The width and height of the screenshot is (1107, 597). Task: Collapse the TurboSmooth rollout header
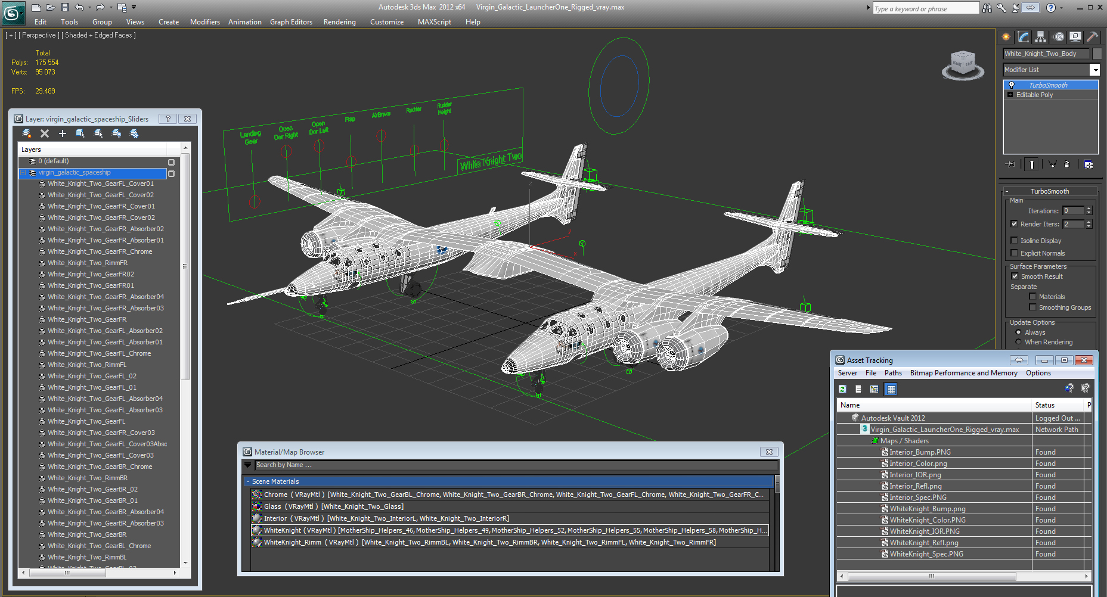pos(1050,191)
